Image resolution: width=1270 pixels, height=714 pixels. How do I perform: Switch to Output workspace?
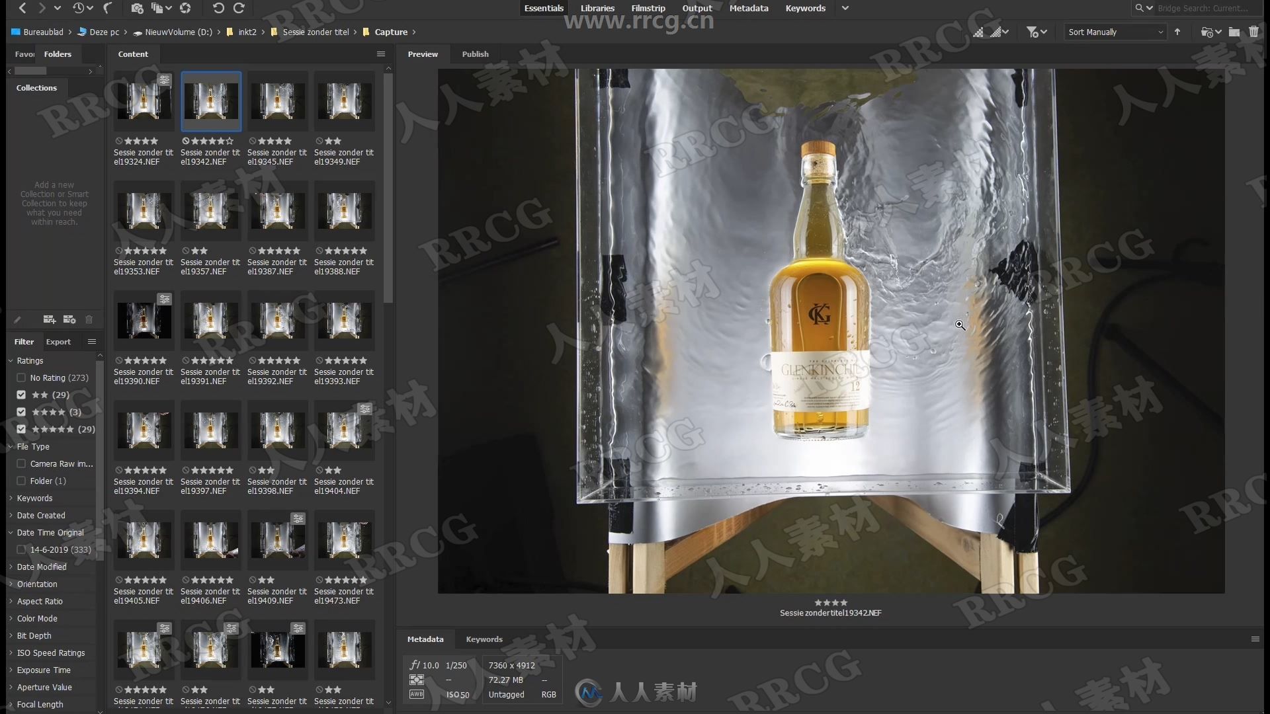pyautogui.click(x=697, y=8)
